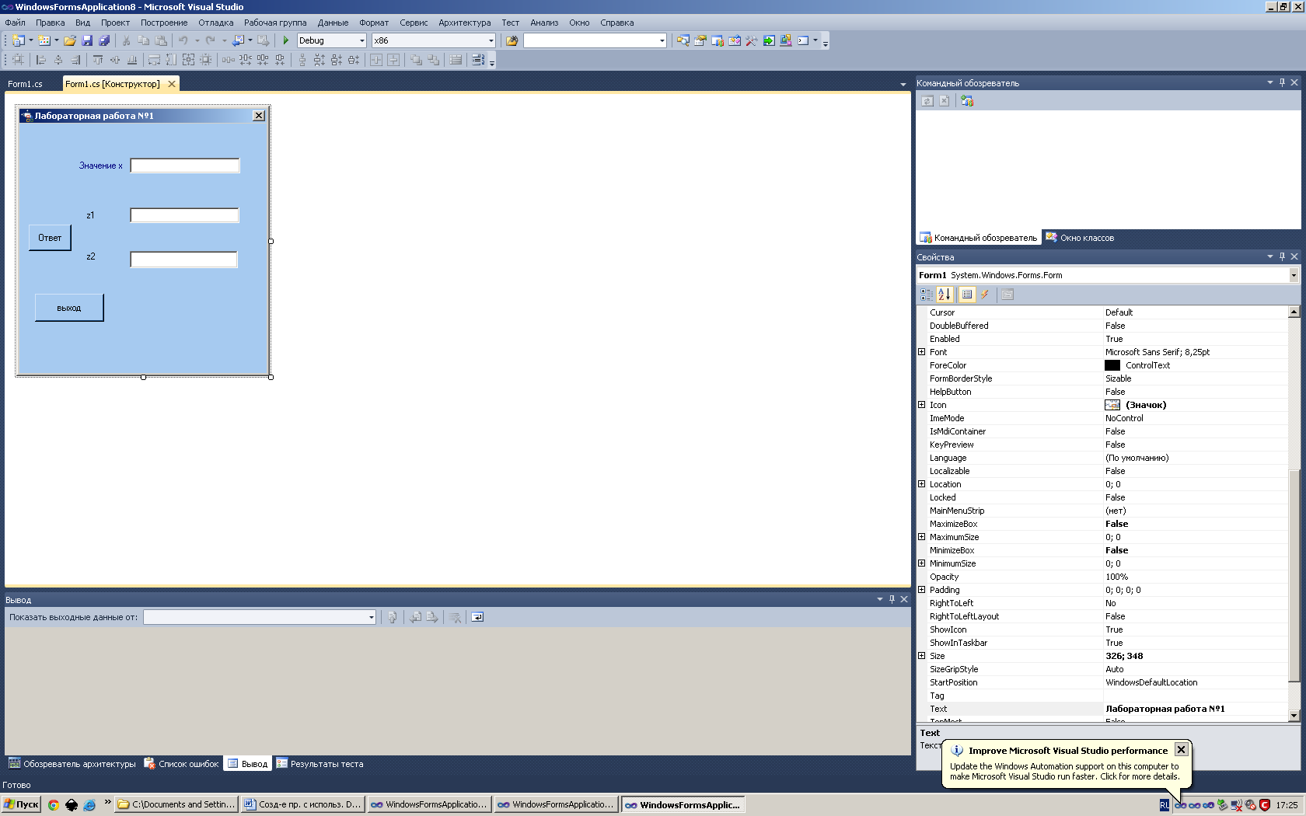This screenshot has height=816, width=1306.
Task: Click the Пуск start button
Action: pyautogui.click(x=21, y=805)
